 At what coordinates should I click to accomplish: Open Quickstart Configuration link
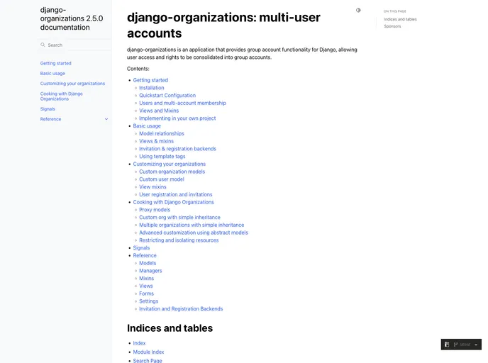pyautogui.click(x=167, y=95)
